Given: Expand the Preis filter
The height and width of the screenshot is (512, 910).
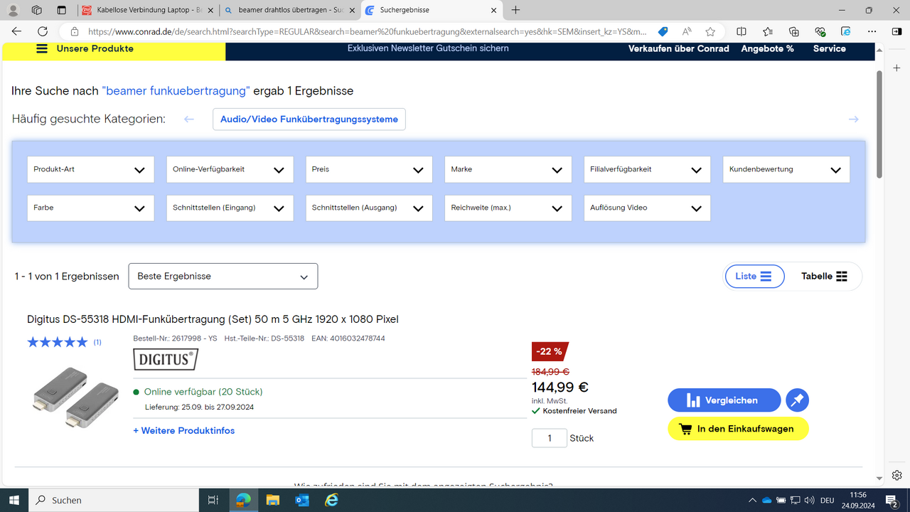Looking at the screenshot, I should 369,169.
